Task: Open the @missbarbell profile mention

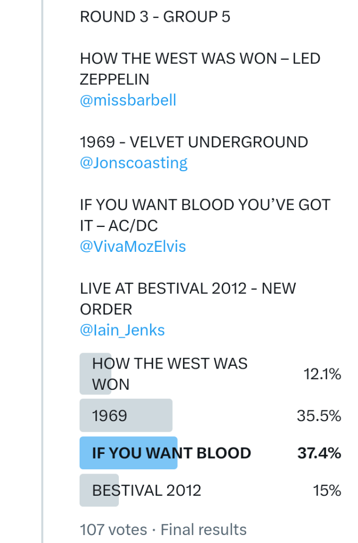Action: (128, 100)
